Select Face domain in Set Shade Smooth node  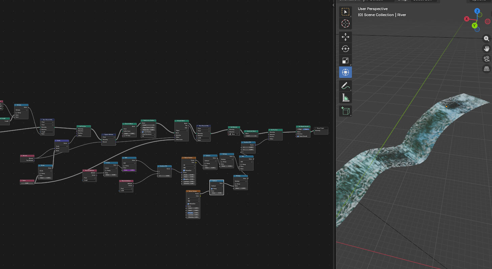pyautogui.click(x=306, y=129)
